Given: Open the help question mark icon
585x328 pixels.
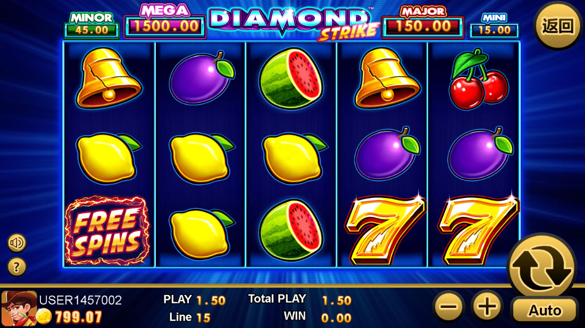Looking at the screenshot, I should pos(16,267).
